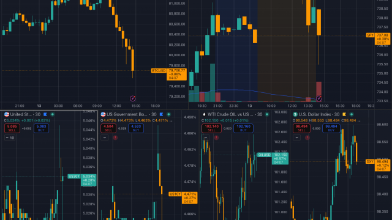The height and width of the screenshot is (220, 392).
Task: Click red warning icon on US Government Bonds chart
Action: (x=115, y=137)
